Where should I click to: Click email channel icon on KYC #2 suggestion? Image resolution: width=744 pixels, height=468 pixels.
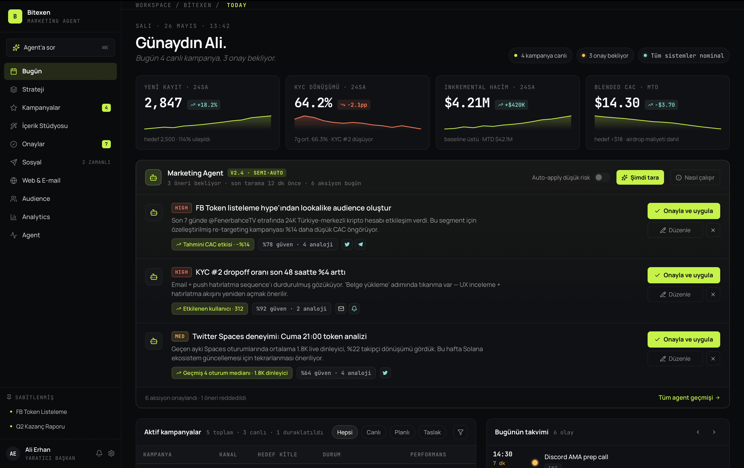point(341,309)
